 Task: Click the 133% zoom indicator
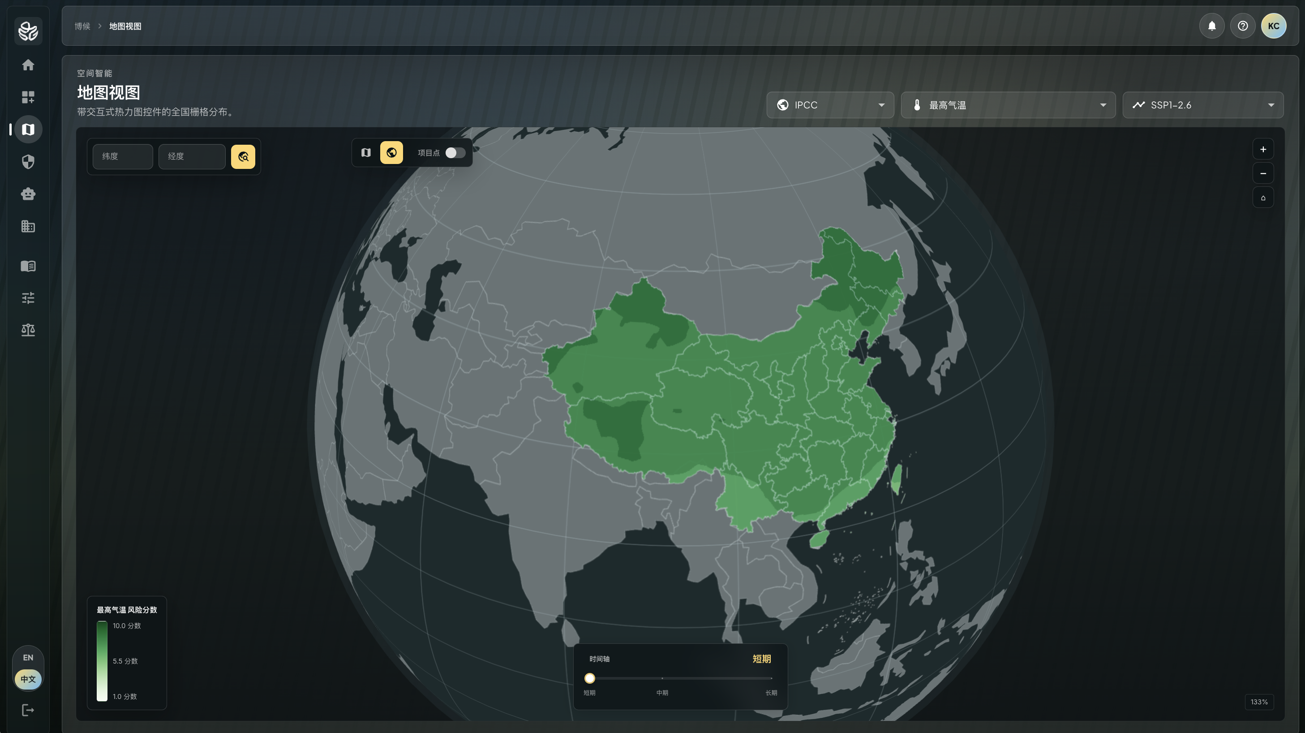[x=1259, y=702]
